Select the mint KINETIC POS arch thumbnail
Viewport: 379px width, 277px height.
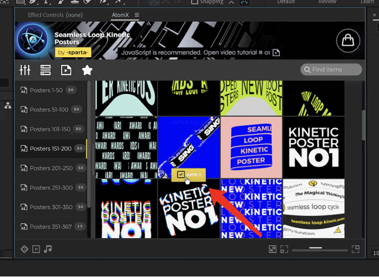pyautogui.click(x=126, y=98)
